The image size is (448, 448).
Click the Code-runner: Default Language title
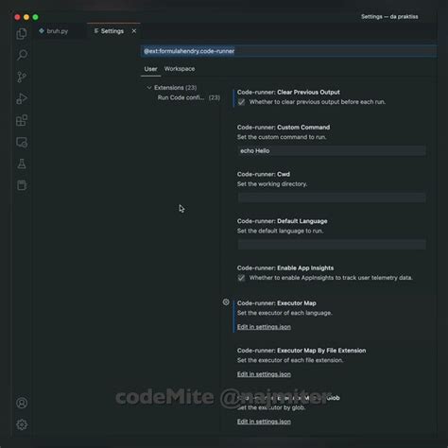(x=282, y=221)
